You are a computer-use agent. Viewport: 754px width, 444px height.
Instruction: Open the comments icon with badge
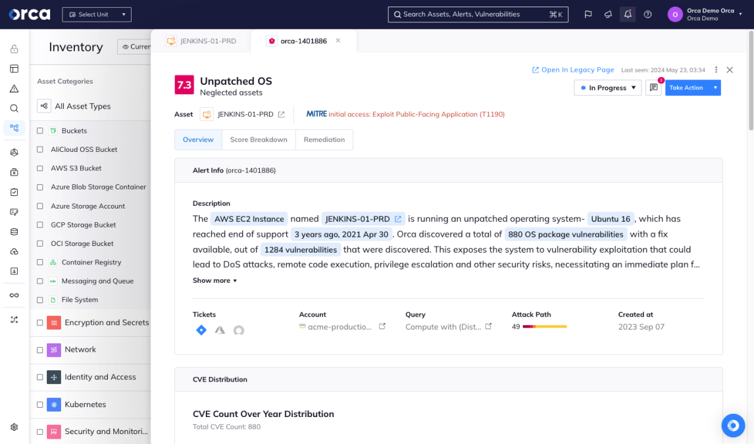click(x=653, y=87)
